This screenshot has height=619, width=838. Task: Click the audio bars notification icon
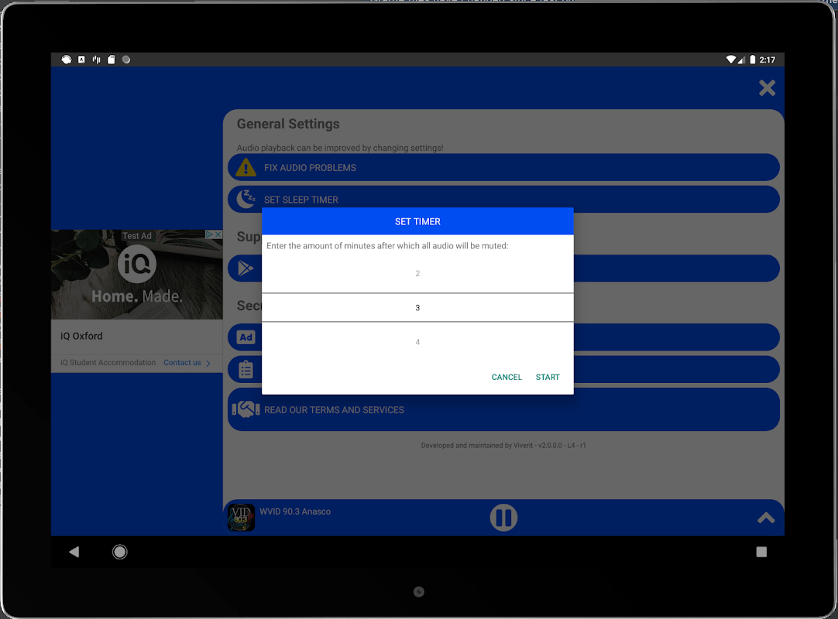pos(96,60)
